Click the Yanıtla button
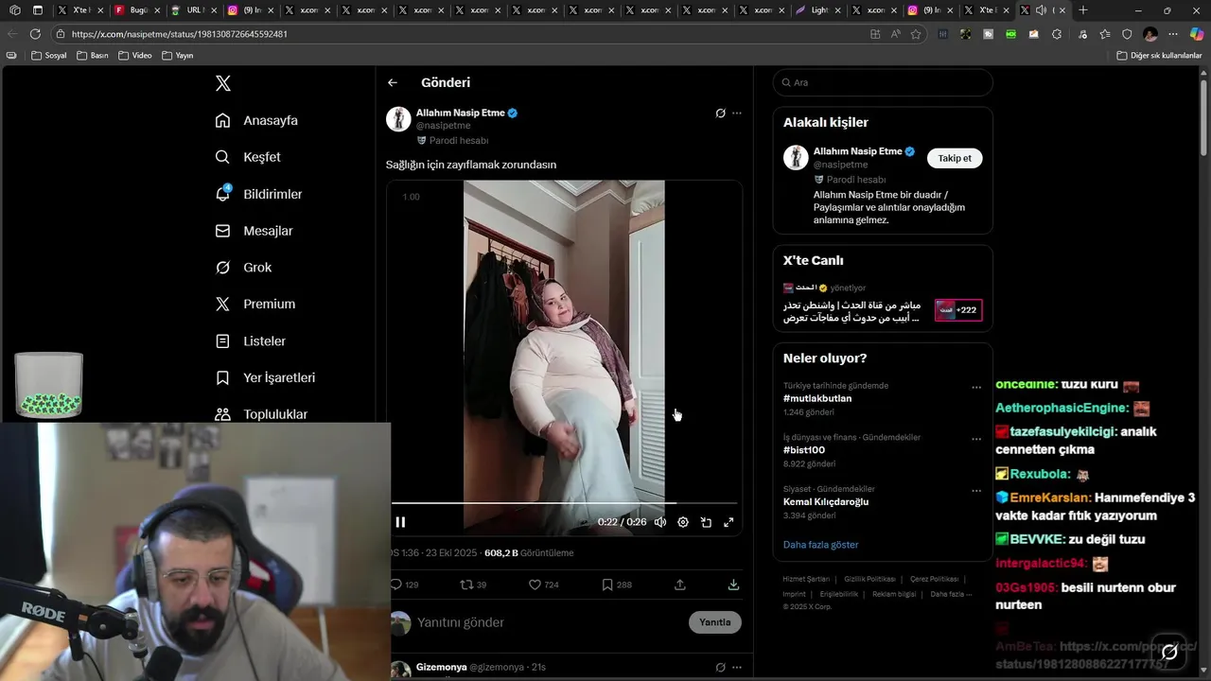This screenshot has height=681, width=1211. (715, 622)
